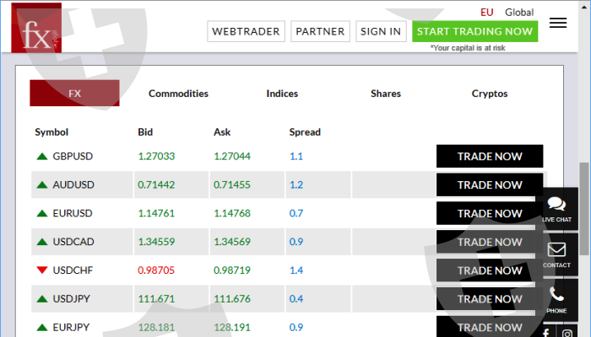Click the red down arrow beside USDCHF
591x337 pixels.
click(x=41, y=270)
